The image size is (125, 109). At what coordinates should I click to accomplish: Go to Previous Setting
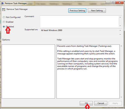pos(77,11)
